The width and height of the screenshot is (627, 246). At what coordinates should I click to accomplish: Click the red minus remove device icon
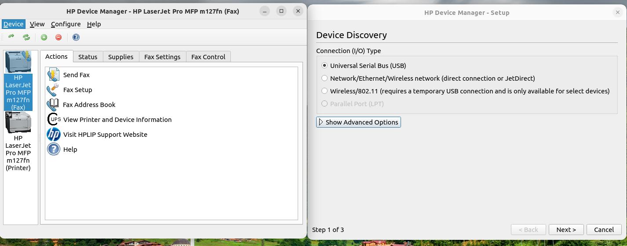[x=58, y=37]
